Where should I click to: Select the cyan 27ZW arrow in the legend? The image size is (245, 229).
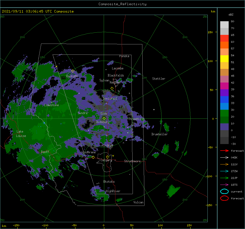tap(224, 171)
